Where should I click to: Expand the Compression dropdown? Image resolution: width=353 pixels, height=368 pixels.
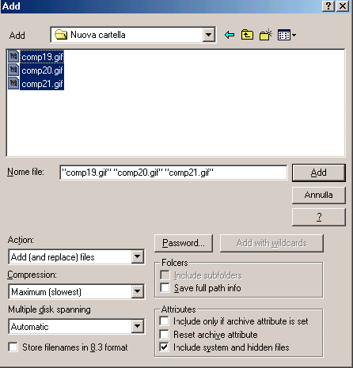[137, 291]
